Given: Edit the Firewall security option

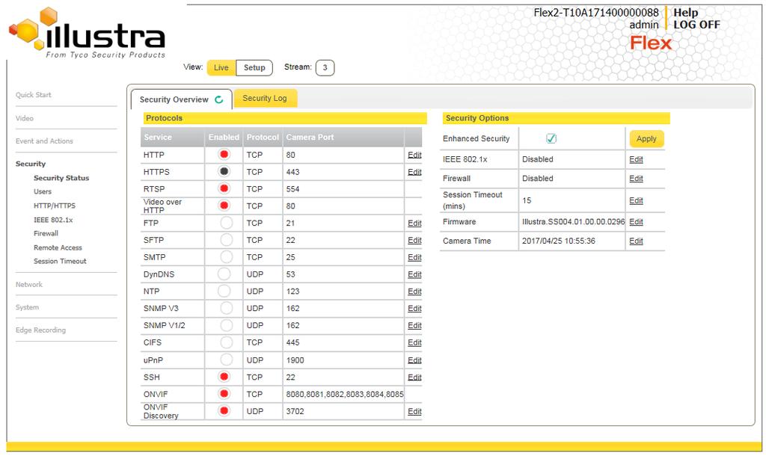Looking at the screenshot, I should [x=636, y=179].
